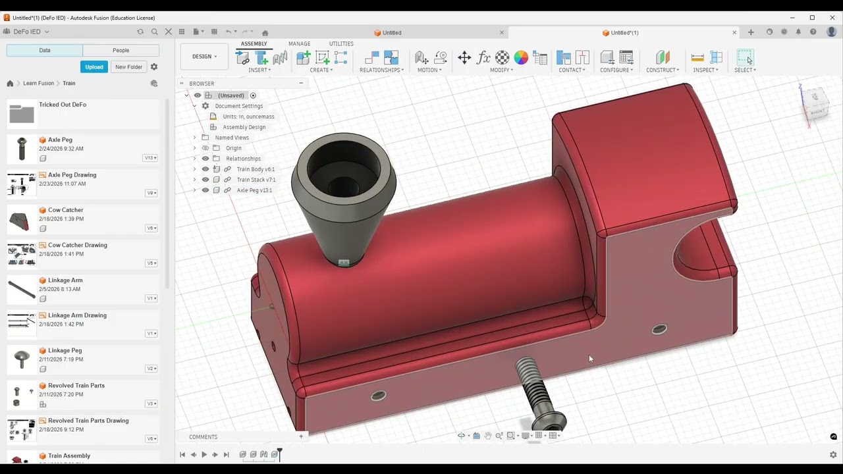Click the Pattern tool in Create group
Image resolution: width=843 pixels, height=474 pixels.
[x=340, y=58]
